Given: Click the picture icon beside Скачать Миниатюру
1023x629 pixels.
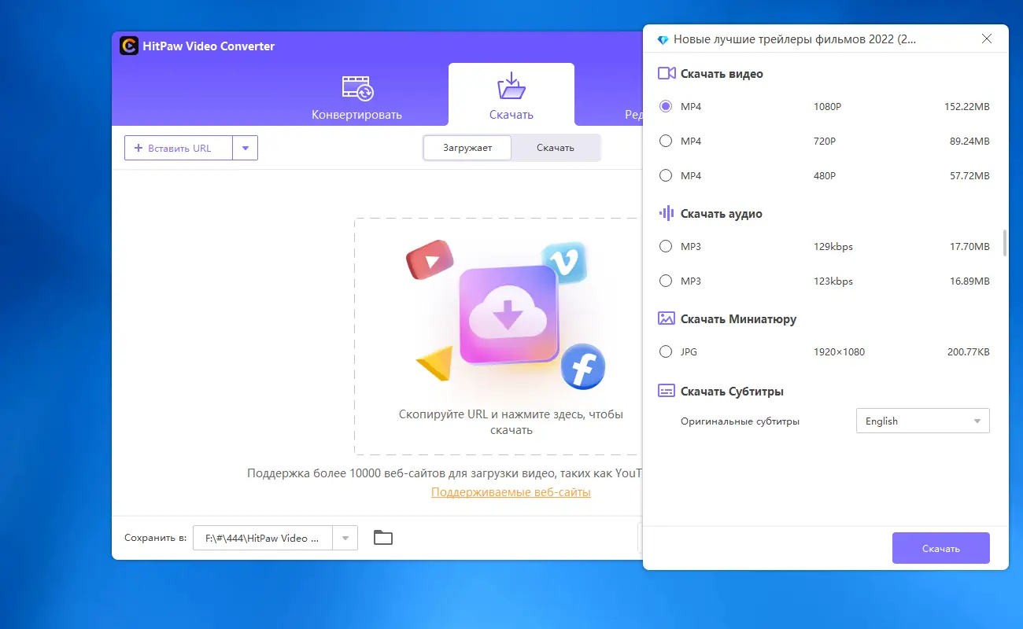Looking at the screenshot, I should click(x=667, y=319).
